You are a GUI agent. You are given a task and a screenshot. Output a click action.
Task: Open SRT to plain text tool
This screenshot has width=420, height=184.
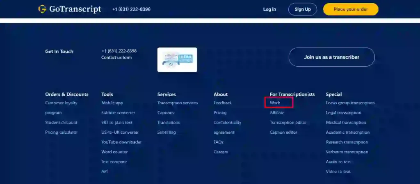click(x=117, y=123)
